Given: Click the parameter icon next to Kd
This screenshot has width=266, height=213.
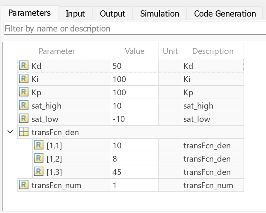Looking at the screenshot, I should click(24, 66).
